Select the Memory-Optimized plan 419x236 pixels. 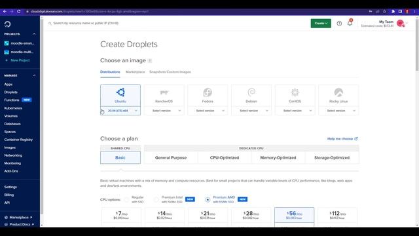pos(278,157)
